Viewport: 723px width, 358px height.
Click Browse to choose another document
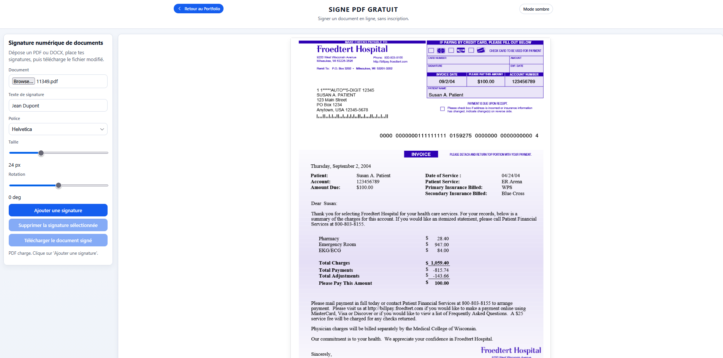tap(23, 81)
